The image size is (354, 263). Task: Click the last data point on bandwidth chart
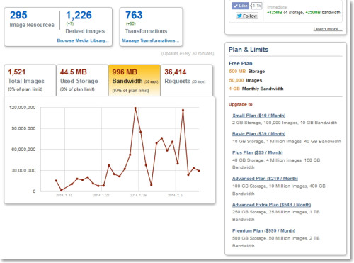click(199, 171)
